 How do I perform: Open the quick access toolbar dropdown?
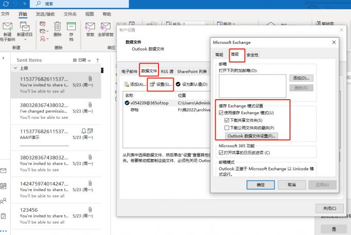pos(25,4)
